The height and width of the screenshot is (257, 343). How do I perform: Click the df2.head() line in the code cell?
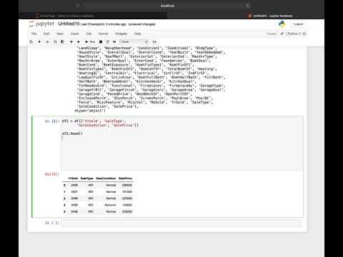(72, 133)
